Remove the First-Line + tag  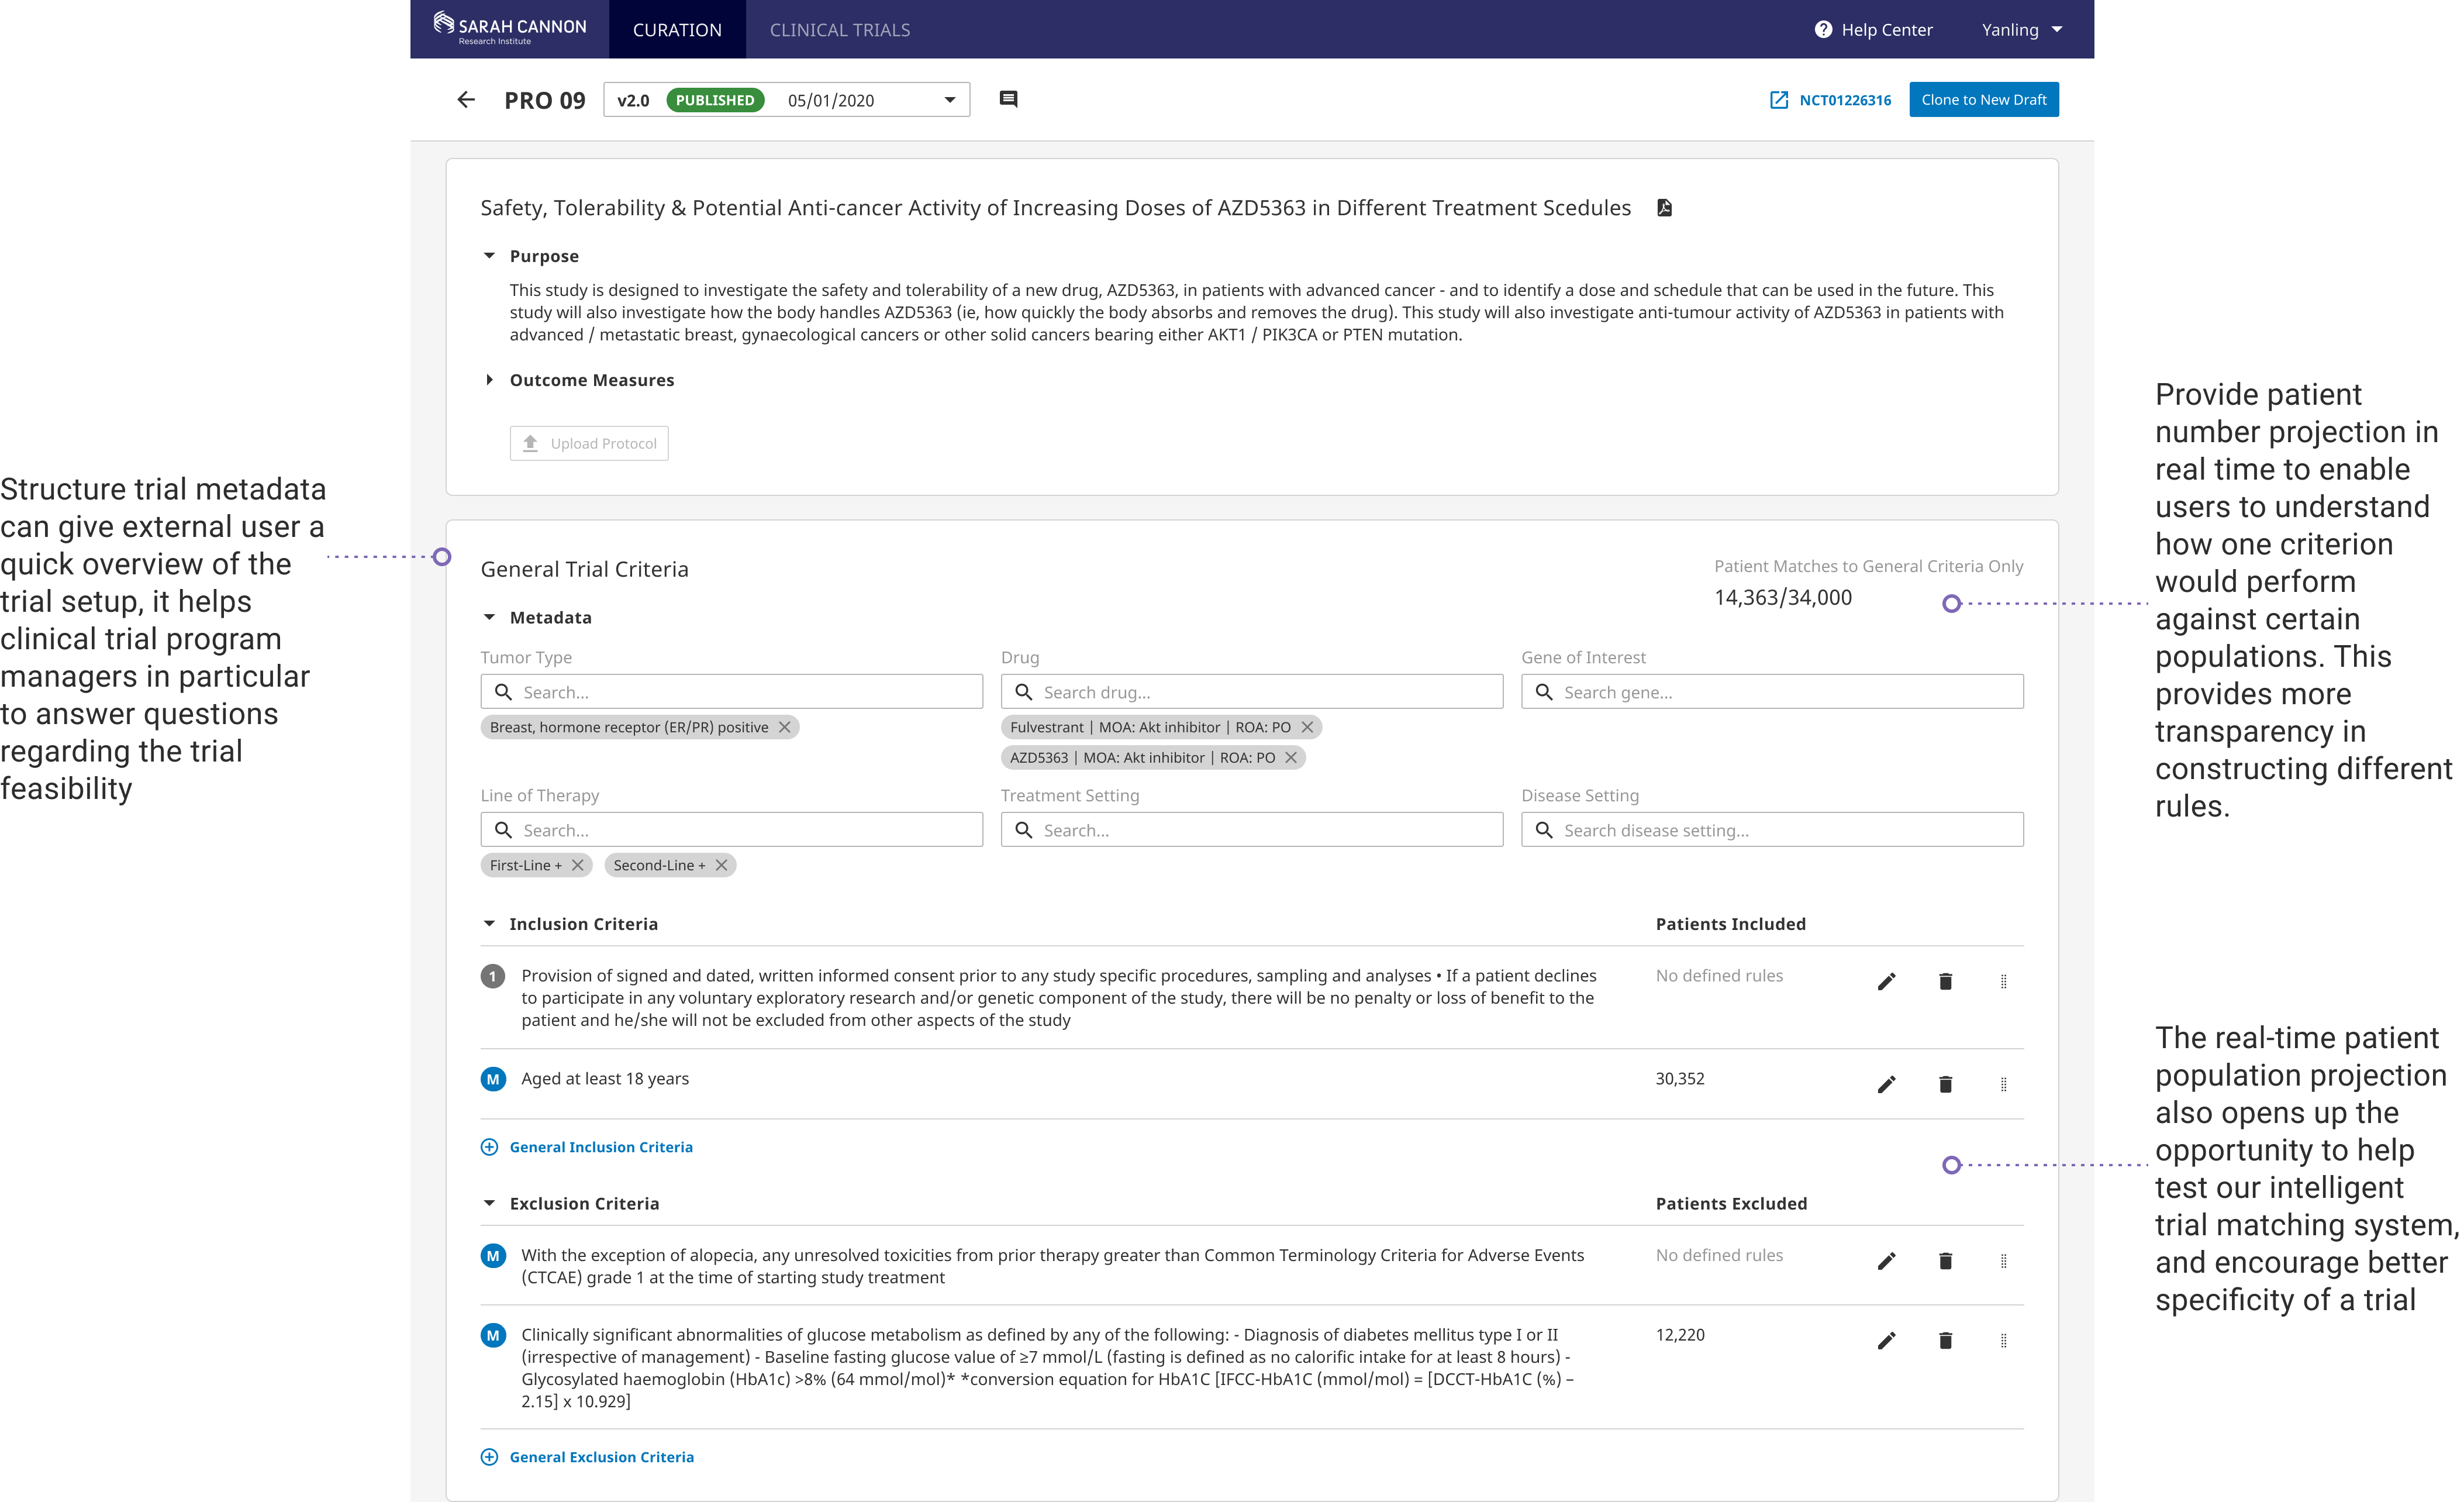coord(577,865)
